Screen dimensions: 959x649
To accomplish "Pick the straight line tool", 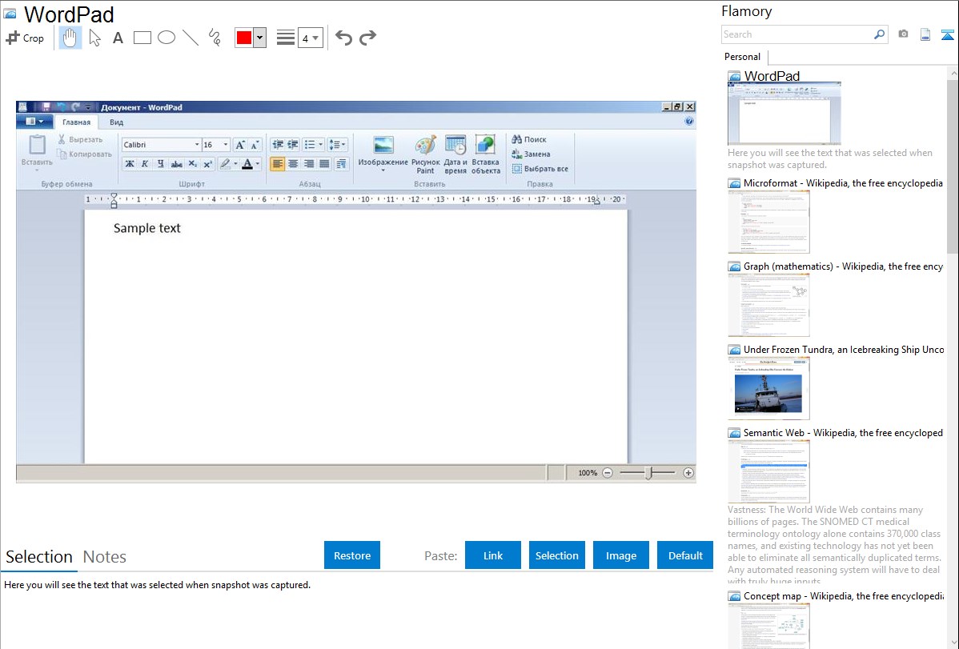I will pyautogui.click(x=191, y=38).
